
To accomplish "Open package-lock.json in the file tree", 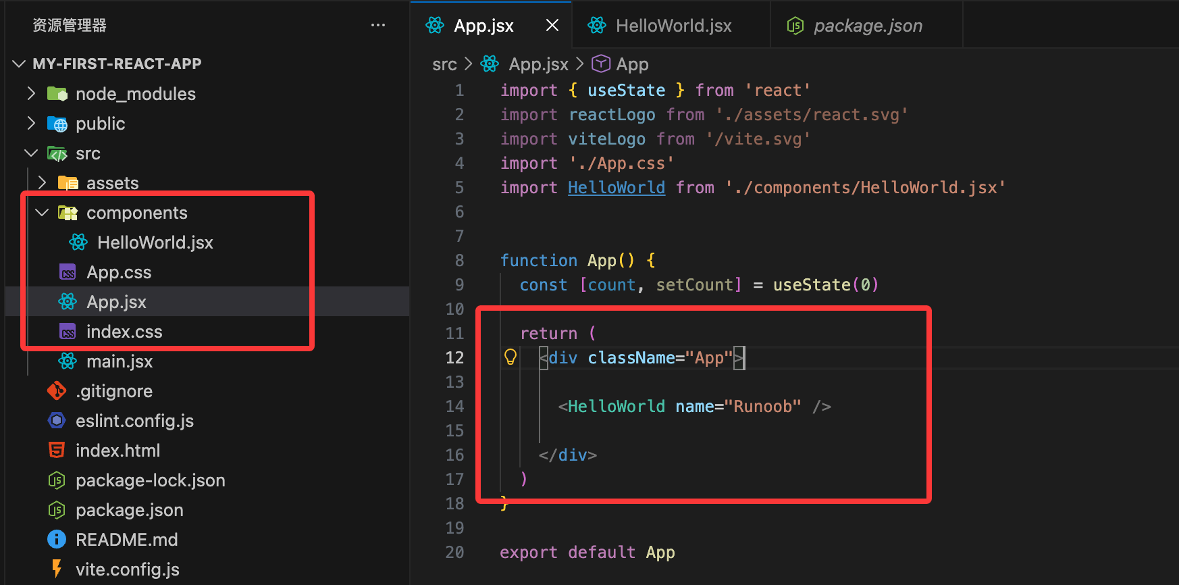I will 150,480.
